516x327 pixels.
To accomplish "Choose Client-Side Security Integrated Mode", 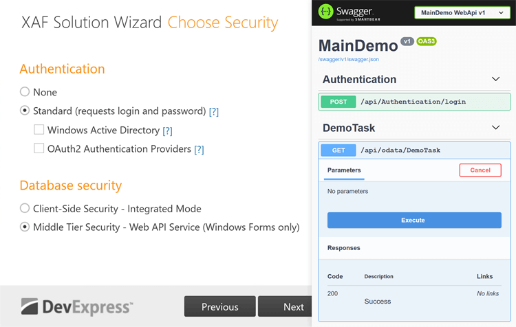I will [25, 208].
